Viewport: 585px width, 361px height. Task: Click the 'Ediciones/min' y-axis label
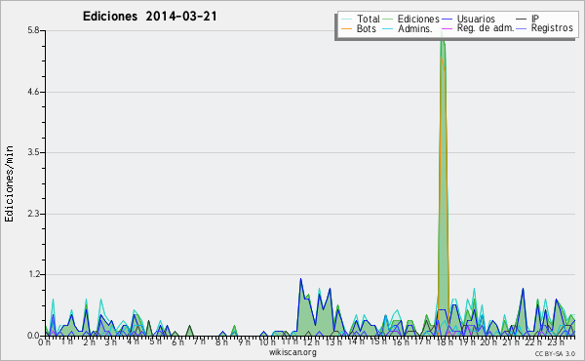point(9,183)
